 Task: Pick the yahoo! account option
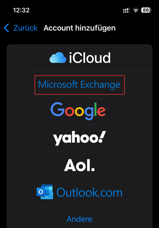[x=79, y=138]
